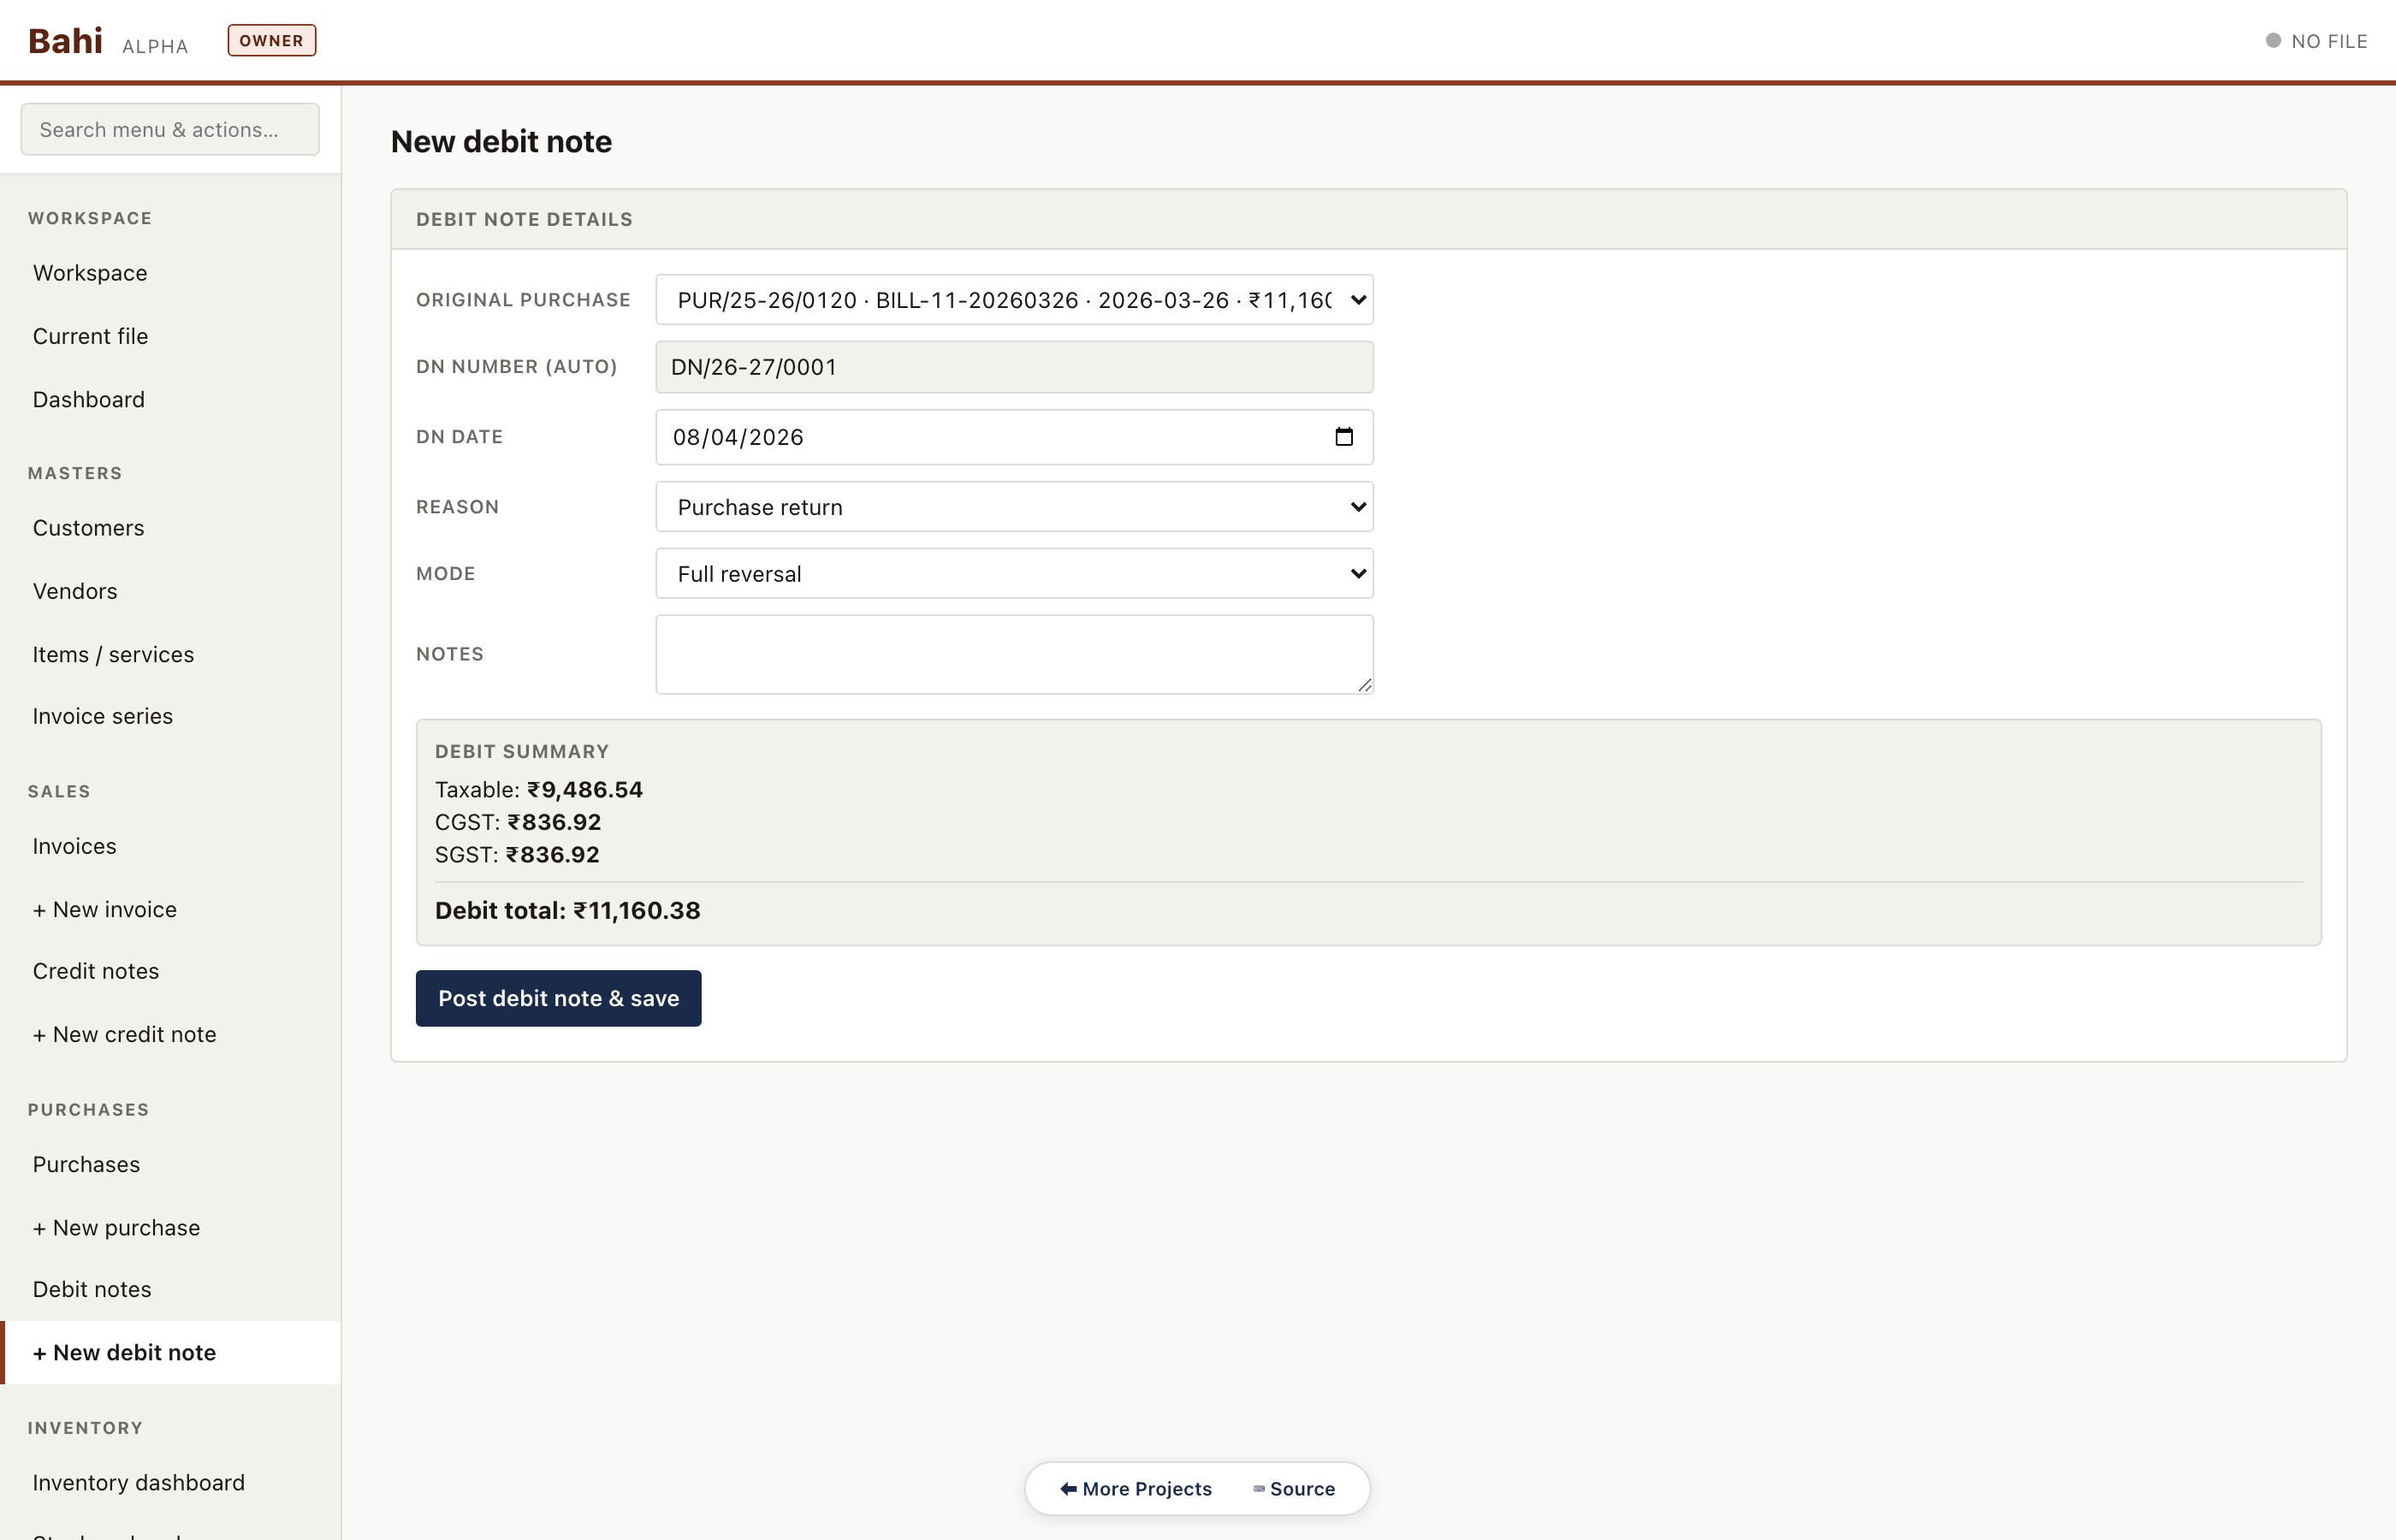Open the Source link
The image size is (2396, 1540).
coord(1293,1488)
